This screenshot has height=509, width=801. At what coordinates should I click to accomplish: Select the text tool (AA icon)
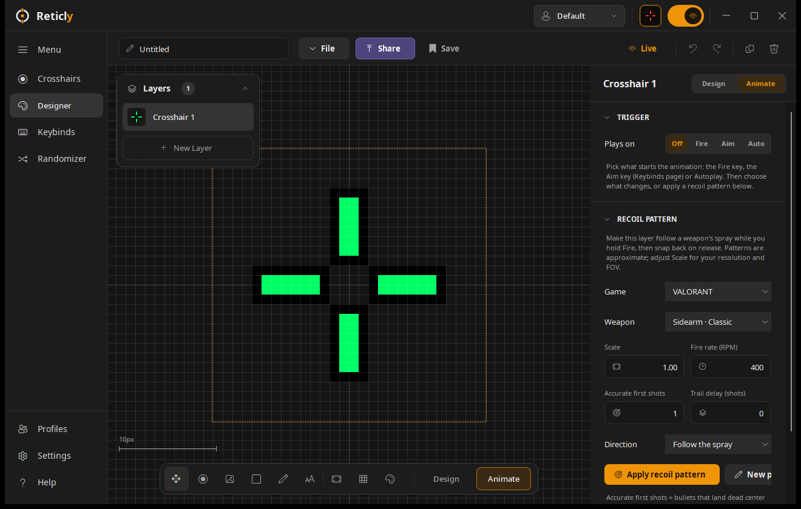pyautogui.click(x=309, y=479)
